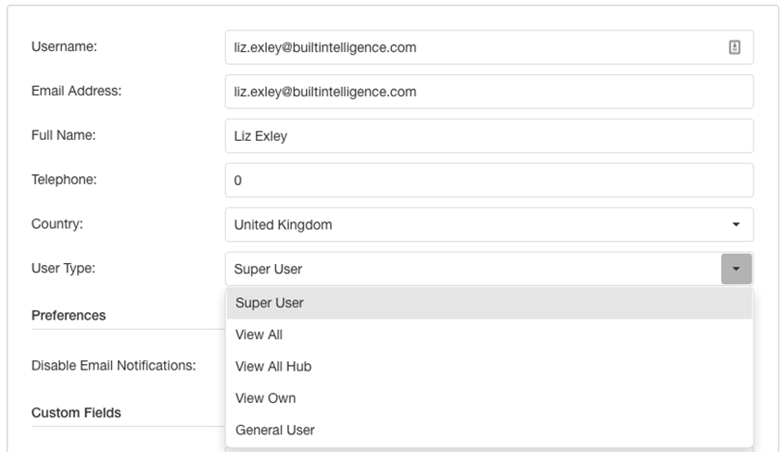
Task: Collapse the User Type dropdown with its grey arrow button
Action: (736, 269)
